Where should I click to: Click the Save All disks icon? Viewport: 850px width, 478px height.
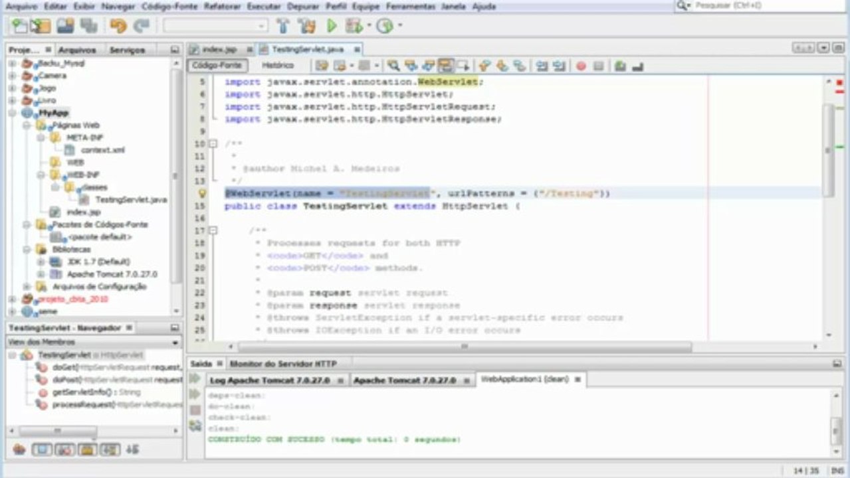[88, 26]
